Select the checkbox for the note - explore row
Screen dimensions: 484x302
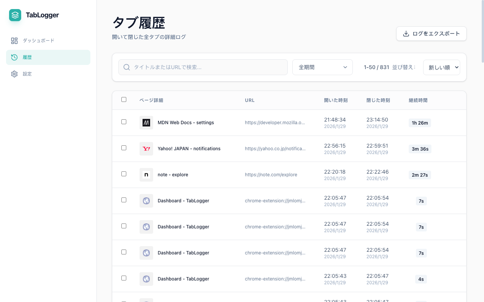click(124, 174)
